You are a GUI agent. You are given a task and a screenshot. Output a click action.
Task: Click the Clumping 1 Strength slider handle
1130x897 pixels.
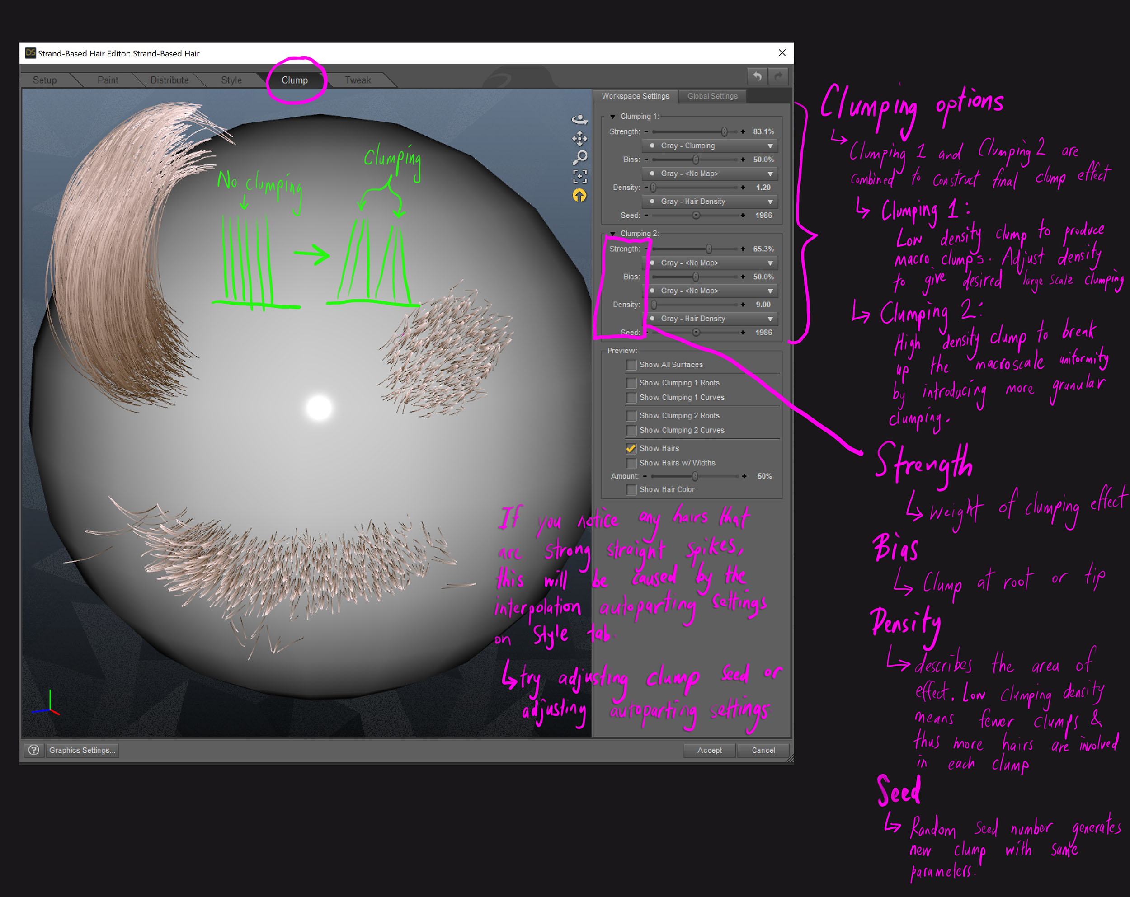[724, 131]
